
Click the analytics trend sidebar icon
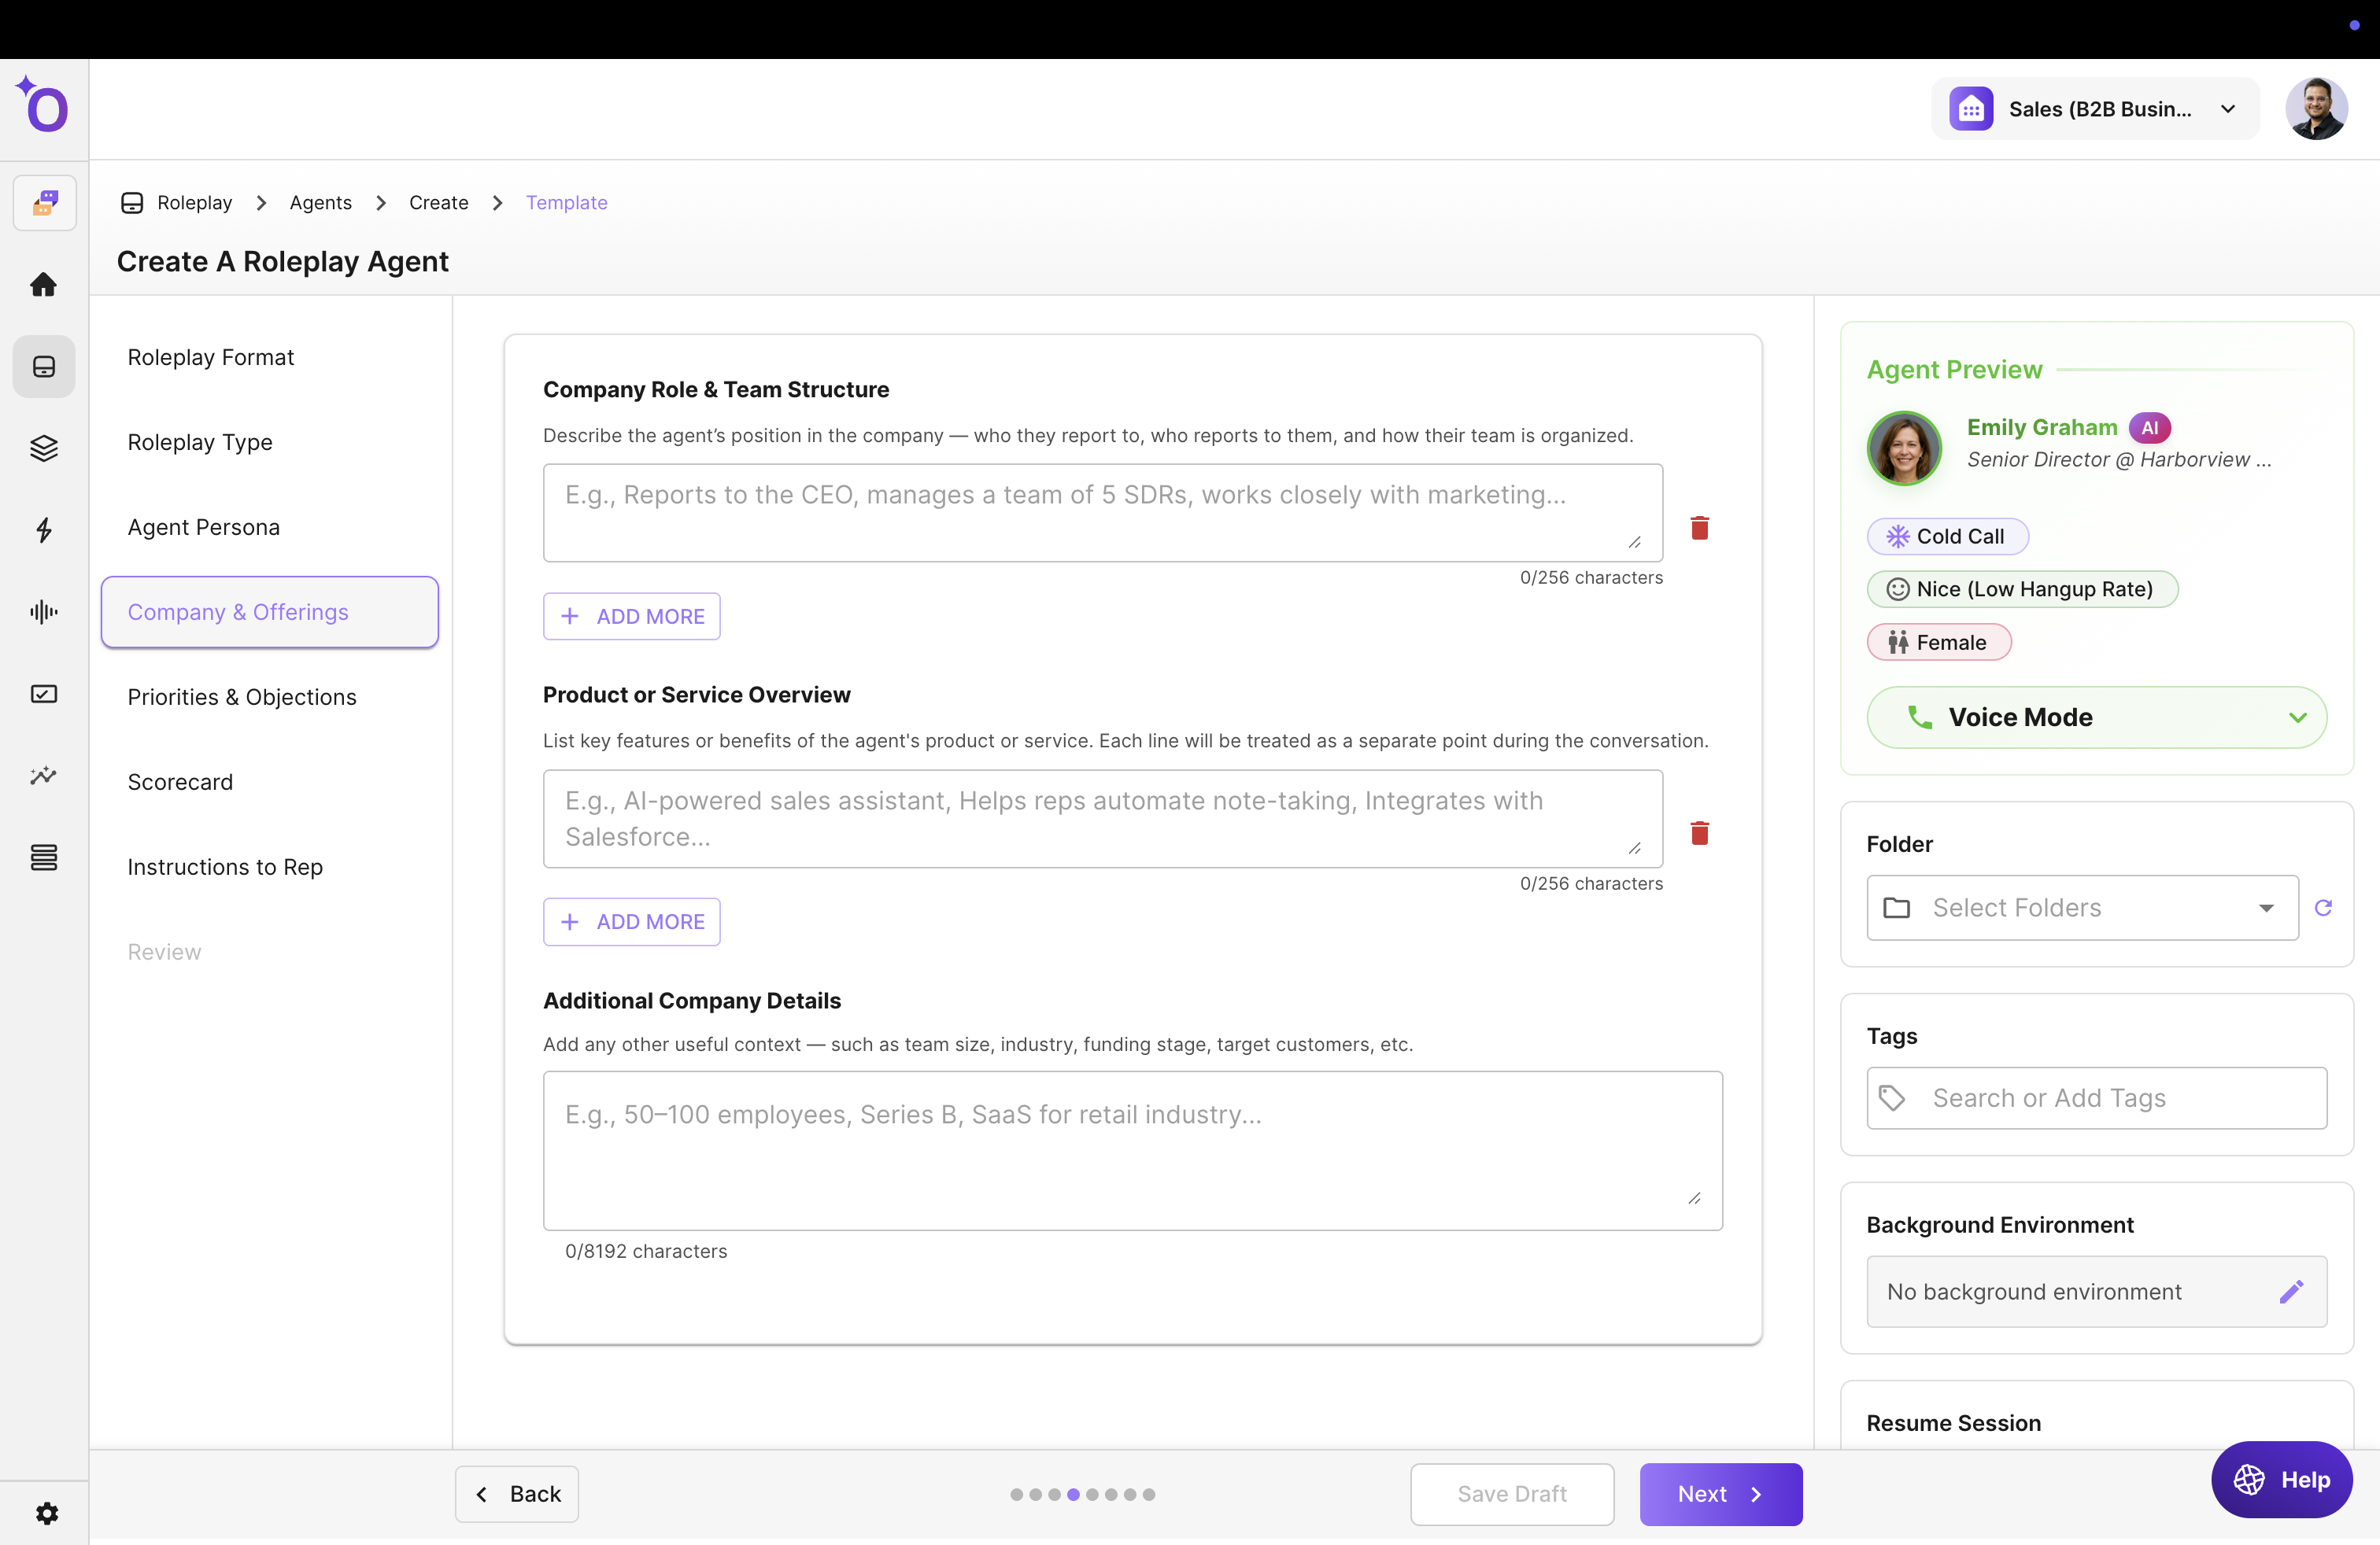[x=43, y=776]
